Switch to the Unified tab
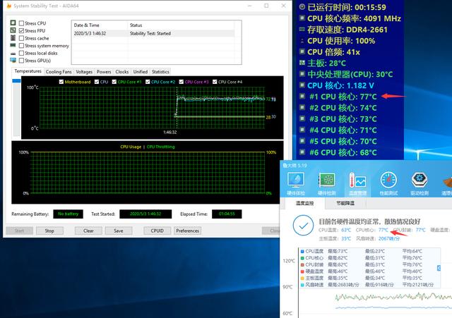This screenshot has width=452, height=318. pyautogui.click(x=141, y=72)
